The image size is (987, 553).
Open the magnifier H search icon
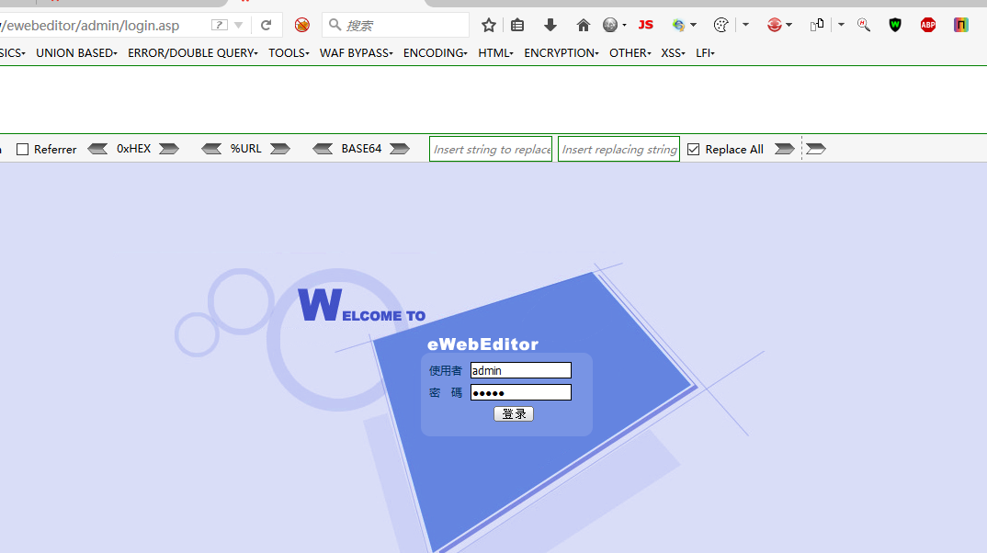click(864, 25)
